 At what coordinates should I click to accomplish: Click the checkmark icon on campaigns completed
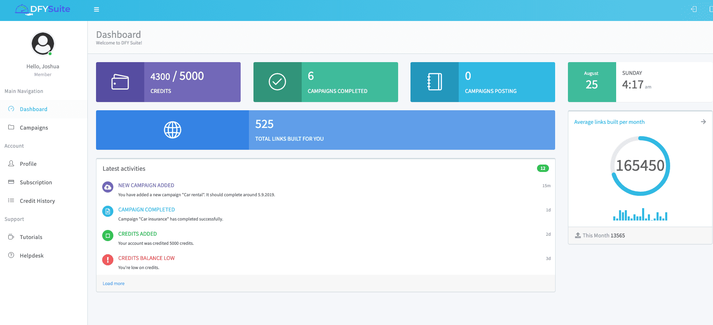(277, 82)
